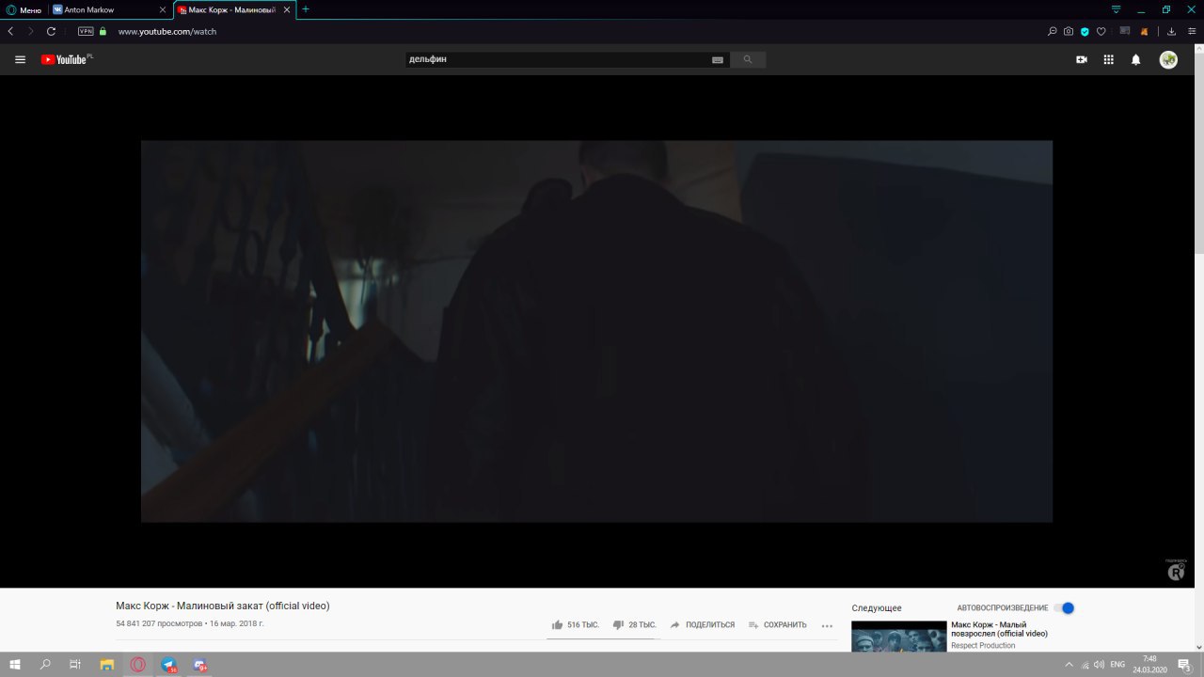Open the zoom-out magnifier in toolbar
Screen dimensions: 1204x677
(x=1053, y=31)
